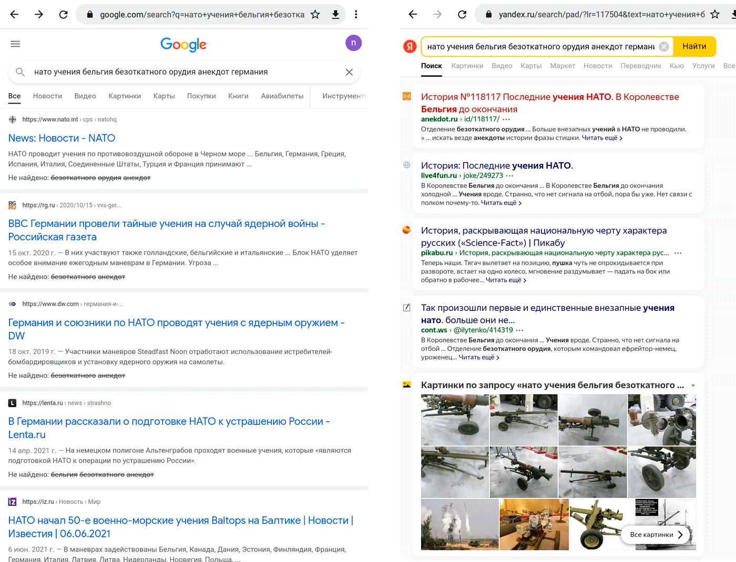Select the Yandex Услуги tab
Screen dimensions: 736x562
click(x=703, y=66)
